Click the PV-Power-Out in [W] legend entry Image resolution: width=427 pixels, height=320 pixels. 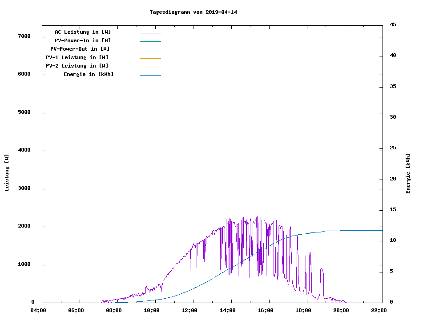(x=80, y=49)
